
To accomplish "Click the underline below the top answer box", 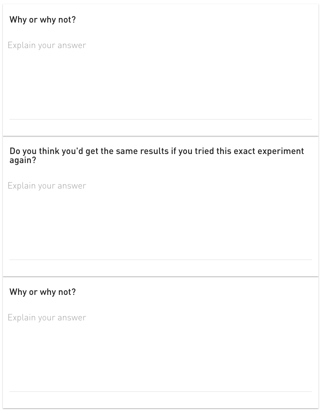I will click(161, 120).
